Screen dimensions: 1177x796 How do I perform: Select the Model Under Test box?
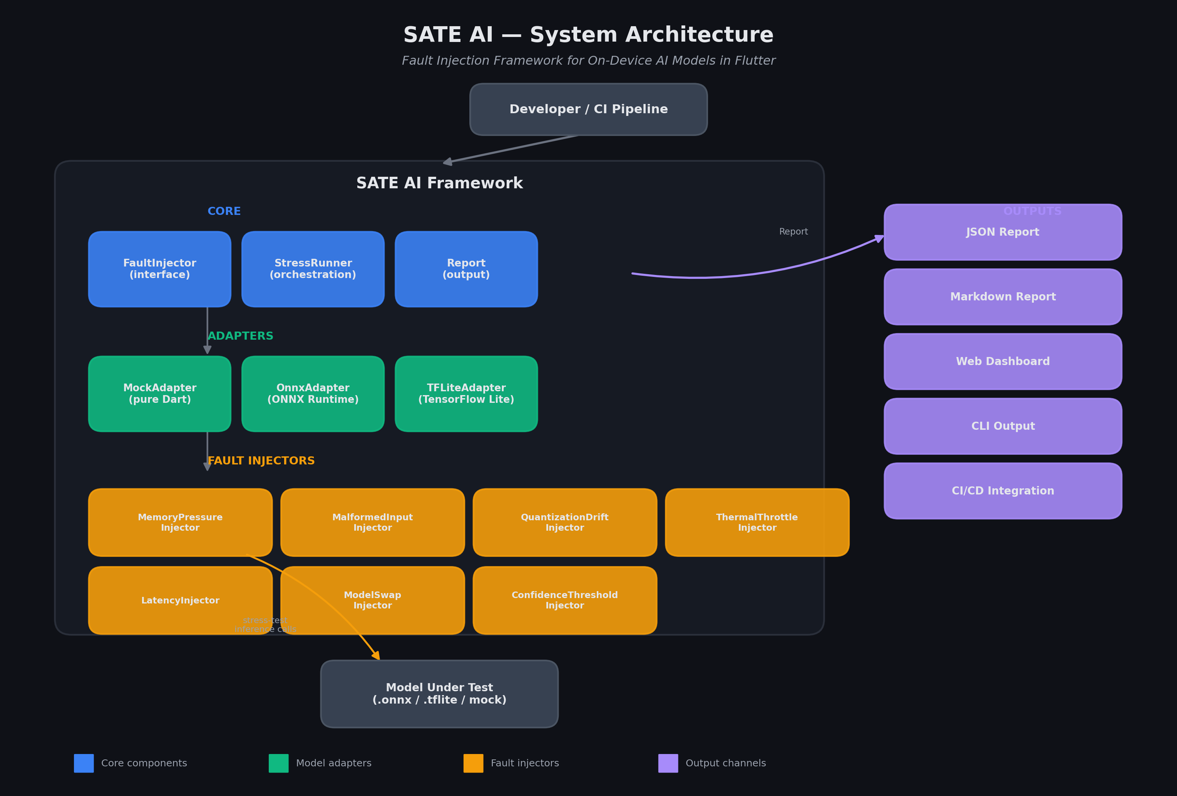pyautogui.click(x=440, y=694)
